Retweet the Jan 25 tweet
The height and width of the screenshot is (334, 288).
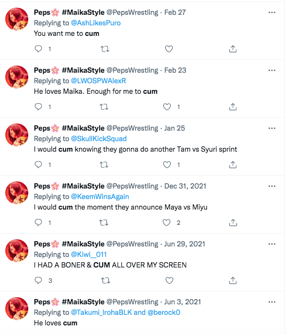pos(104,165)
